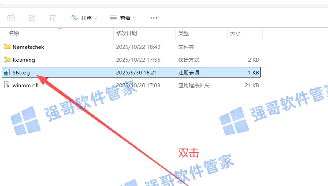Screen dimensions: 328x186
Task: Click the Nemetschek folder icon
Action: [7, 47]
